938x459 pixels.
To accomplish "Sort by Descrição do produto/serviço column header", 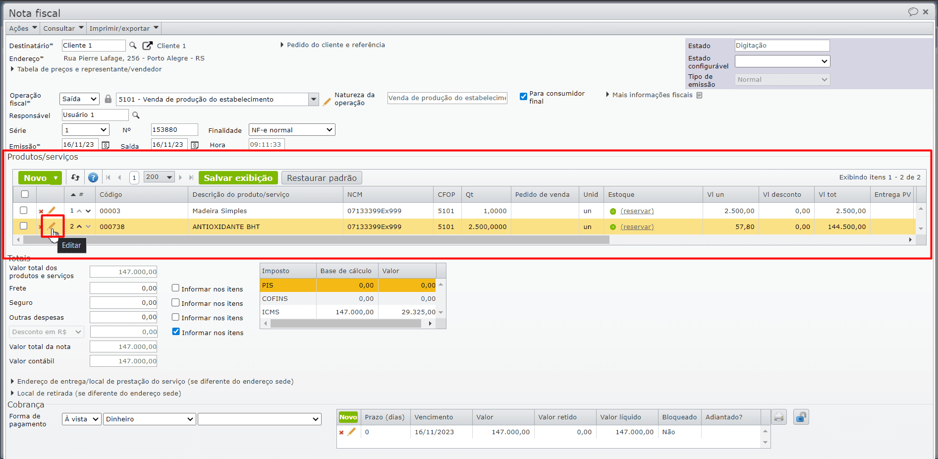I will (x=265, y=195).
